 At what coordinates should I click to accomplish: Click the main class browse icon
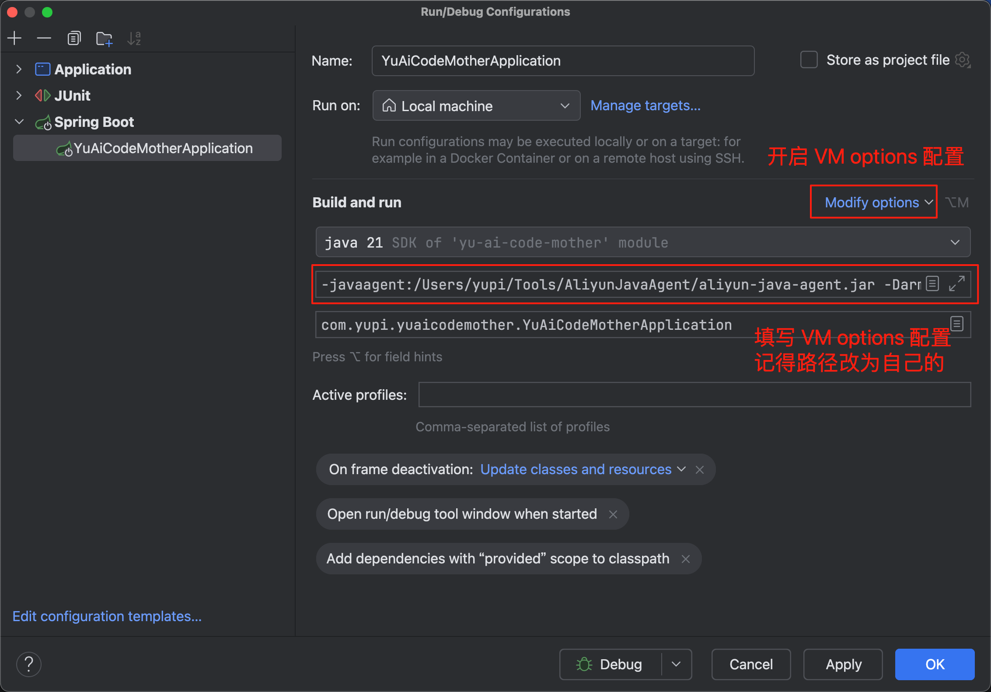pos(957,324)
